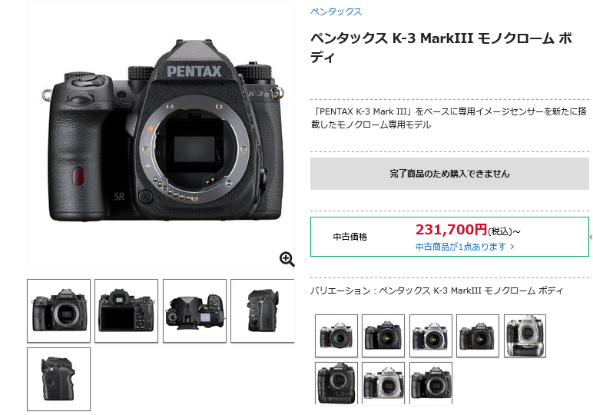Select the front view camera thumbnail
The image size is (593, 415).
pyautogui.click(x=58, y=311)
